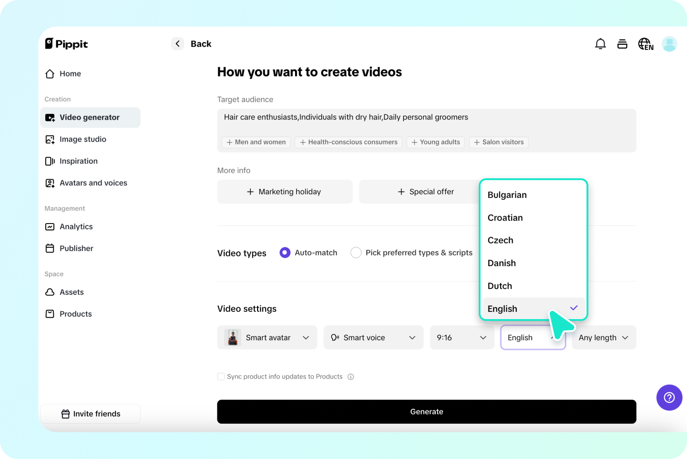Open the English language dropdown field
The height and width of the screenshot is (459, 687).
point(533,337)
